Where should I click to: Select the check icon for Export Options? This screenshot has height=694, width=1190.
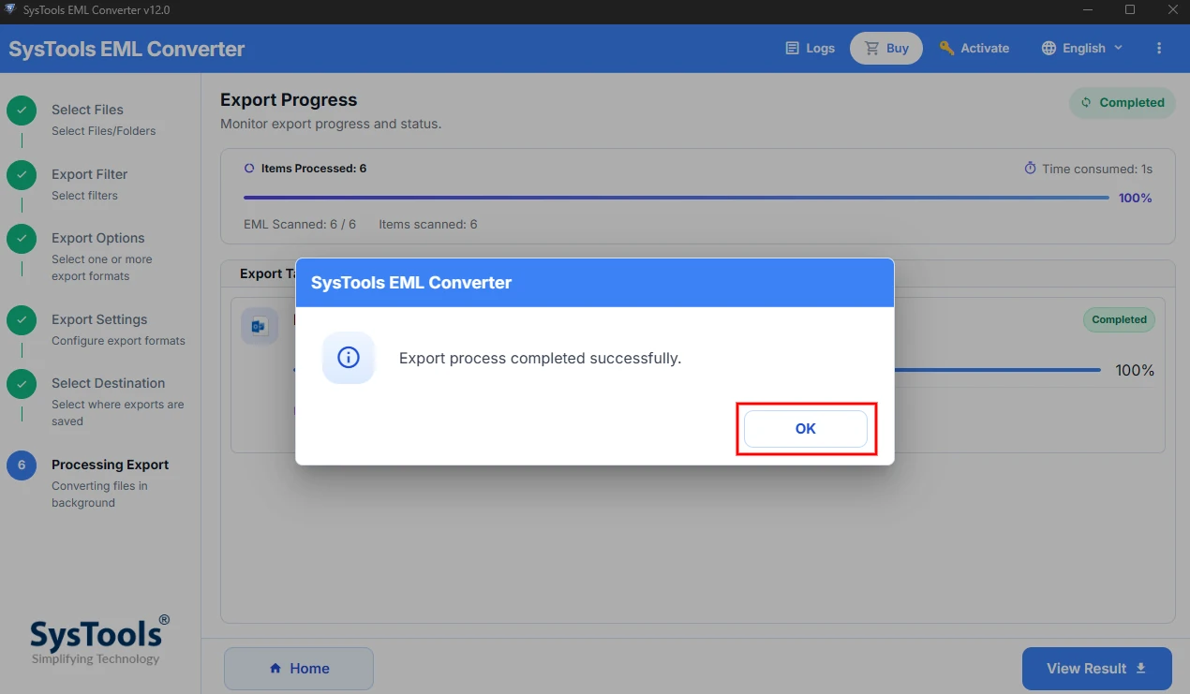point(22,239)
